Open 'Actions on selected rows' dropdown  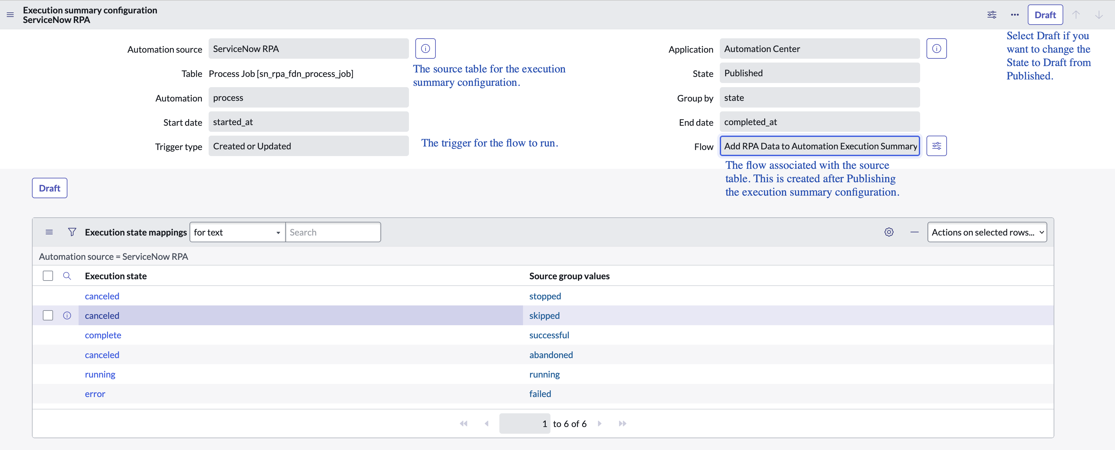(987, 232)
